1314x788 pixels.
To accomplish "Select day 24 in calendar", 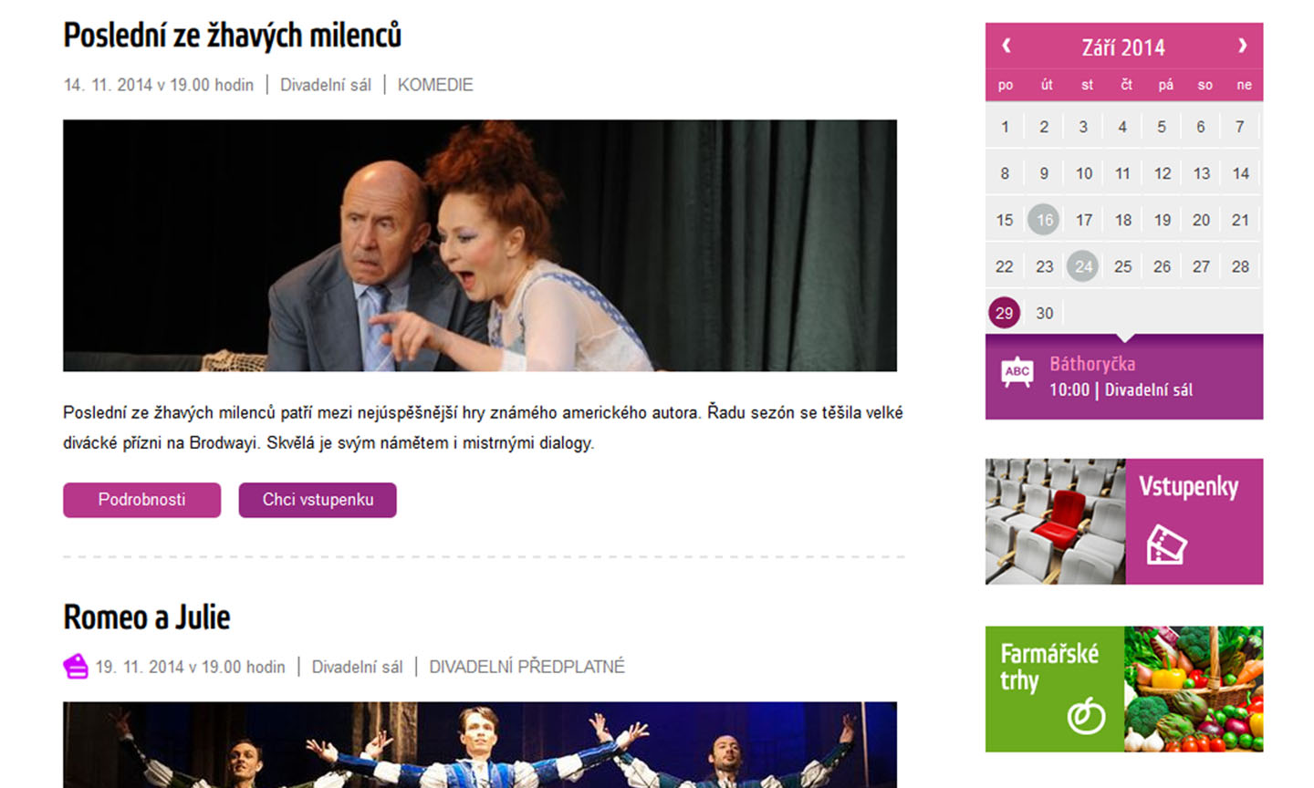I will click(1083, 266).
